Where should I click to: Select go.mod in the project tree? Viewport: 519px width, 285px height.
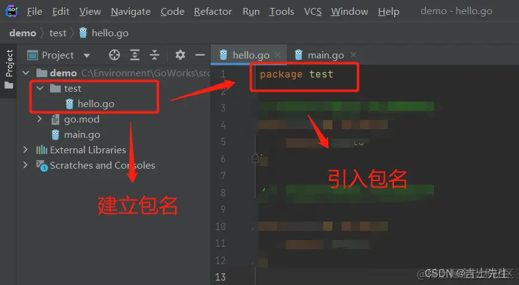pos(82,119)
